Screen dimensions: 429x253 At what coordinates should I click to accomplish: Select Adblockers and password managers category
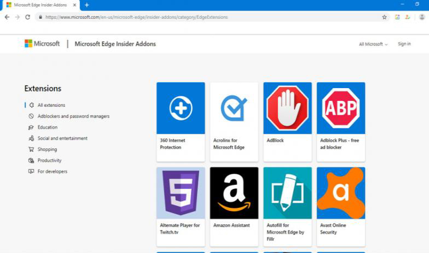tap(73, 116)
